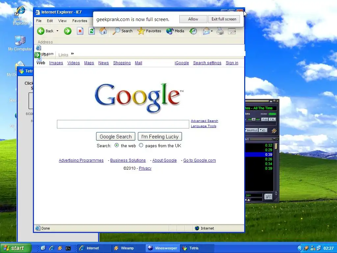Expand hidden system tray icons arrow
Screen dimensions: 337x253
tap(300, 248)
